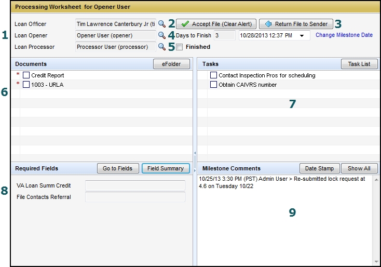Check the Obtain CAIVRS number task
Screen dimensions: 381x267
click(x=213, y=85)
